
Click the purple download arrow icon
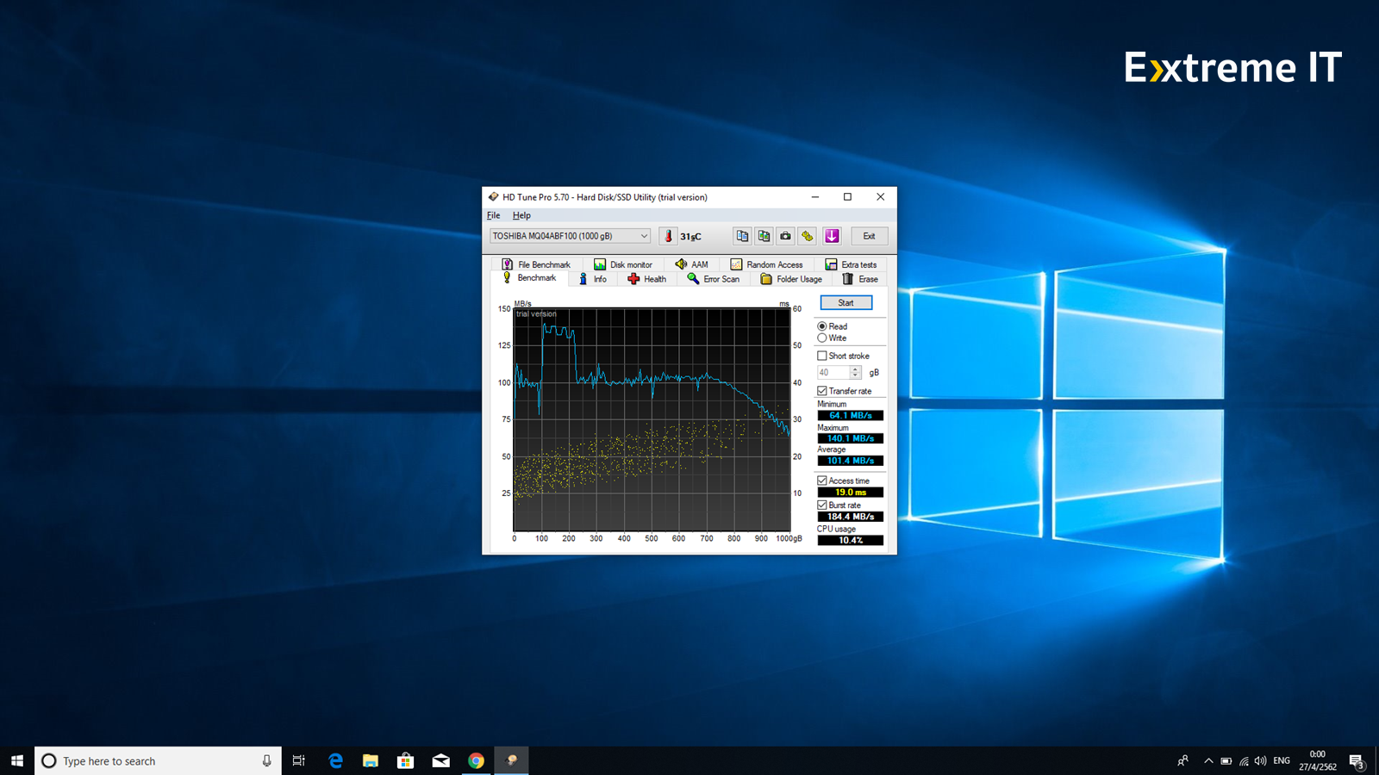tap(832, 236)
